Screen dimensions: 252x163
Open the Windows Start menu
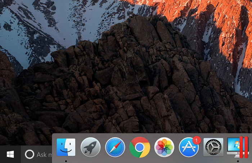pyautogui.click(x=10, y=154)
